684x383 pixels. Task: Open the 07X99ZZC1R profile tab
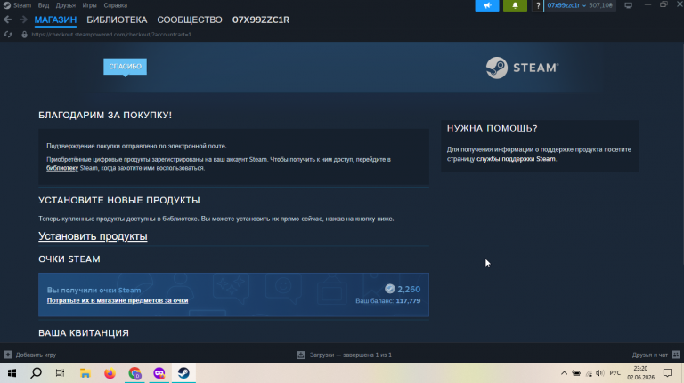261,20
